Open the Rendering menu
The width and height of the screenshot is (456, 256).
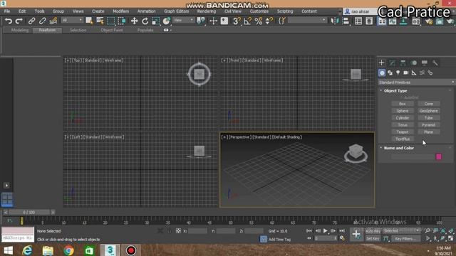coord(207,11)
